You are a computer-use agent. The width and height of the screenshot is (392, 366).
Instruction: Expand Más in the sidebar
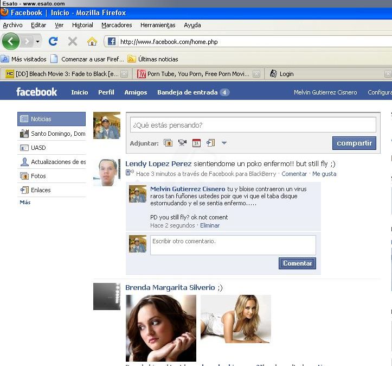point(25,202)
